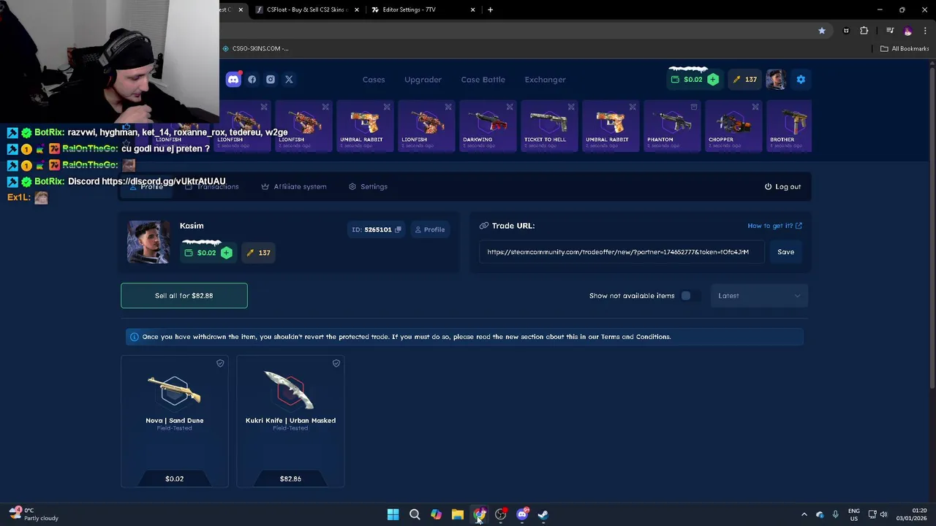Click into the Trade URL field
This screenshot has height=526, width=936.
click(621, 252)
